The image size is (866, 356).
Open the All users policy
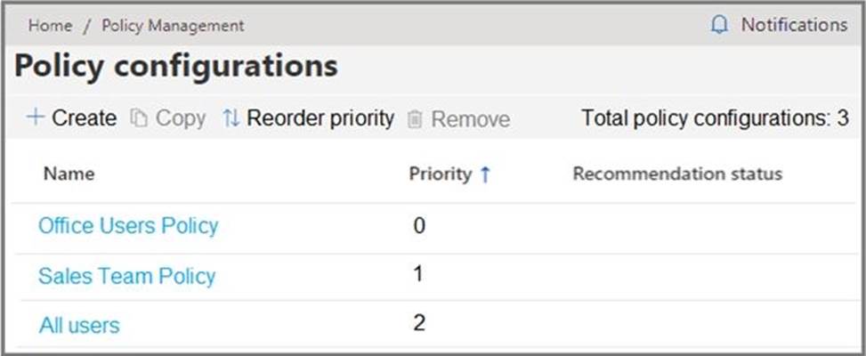coord(79,326)
